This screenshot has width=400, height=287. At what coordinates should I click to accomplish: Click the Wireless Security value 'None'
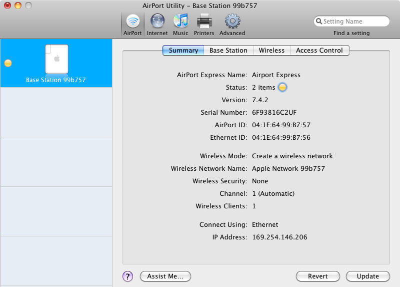coord(260,181)
